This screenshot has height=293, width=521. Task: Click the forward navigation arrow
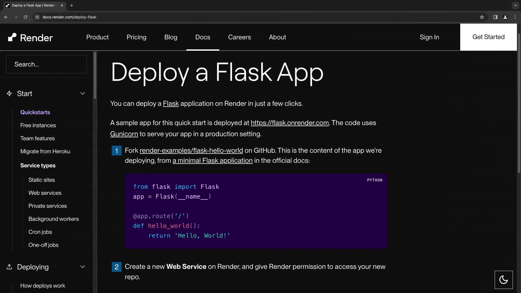16,17
